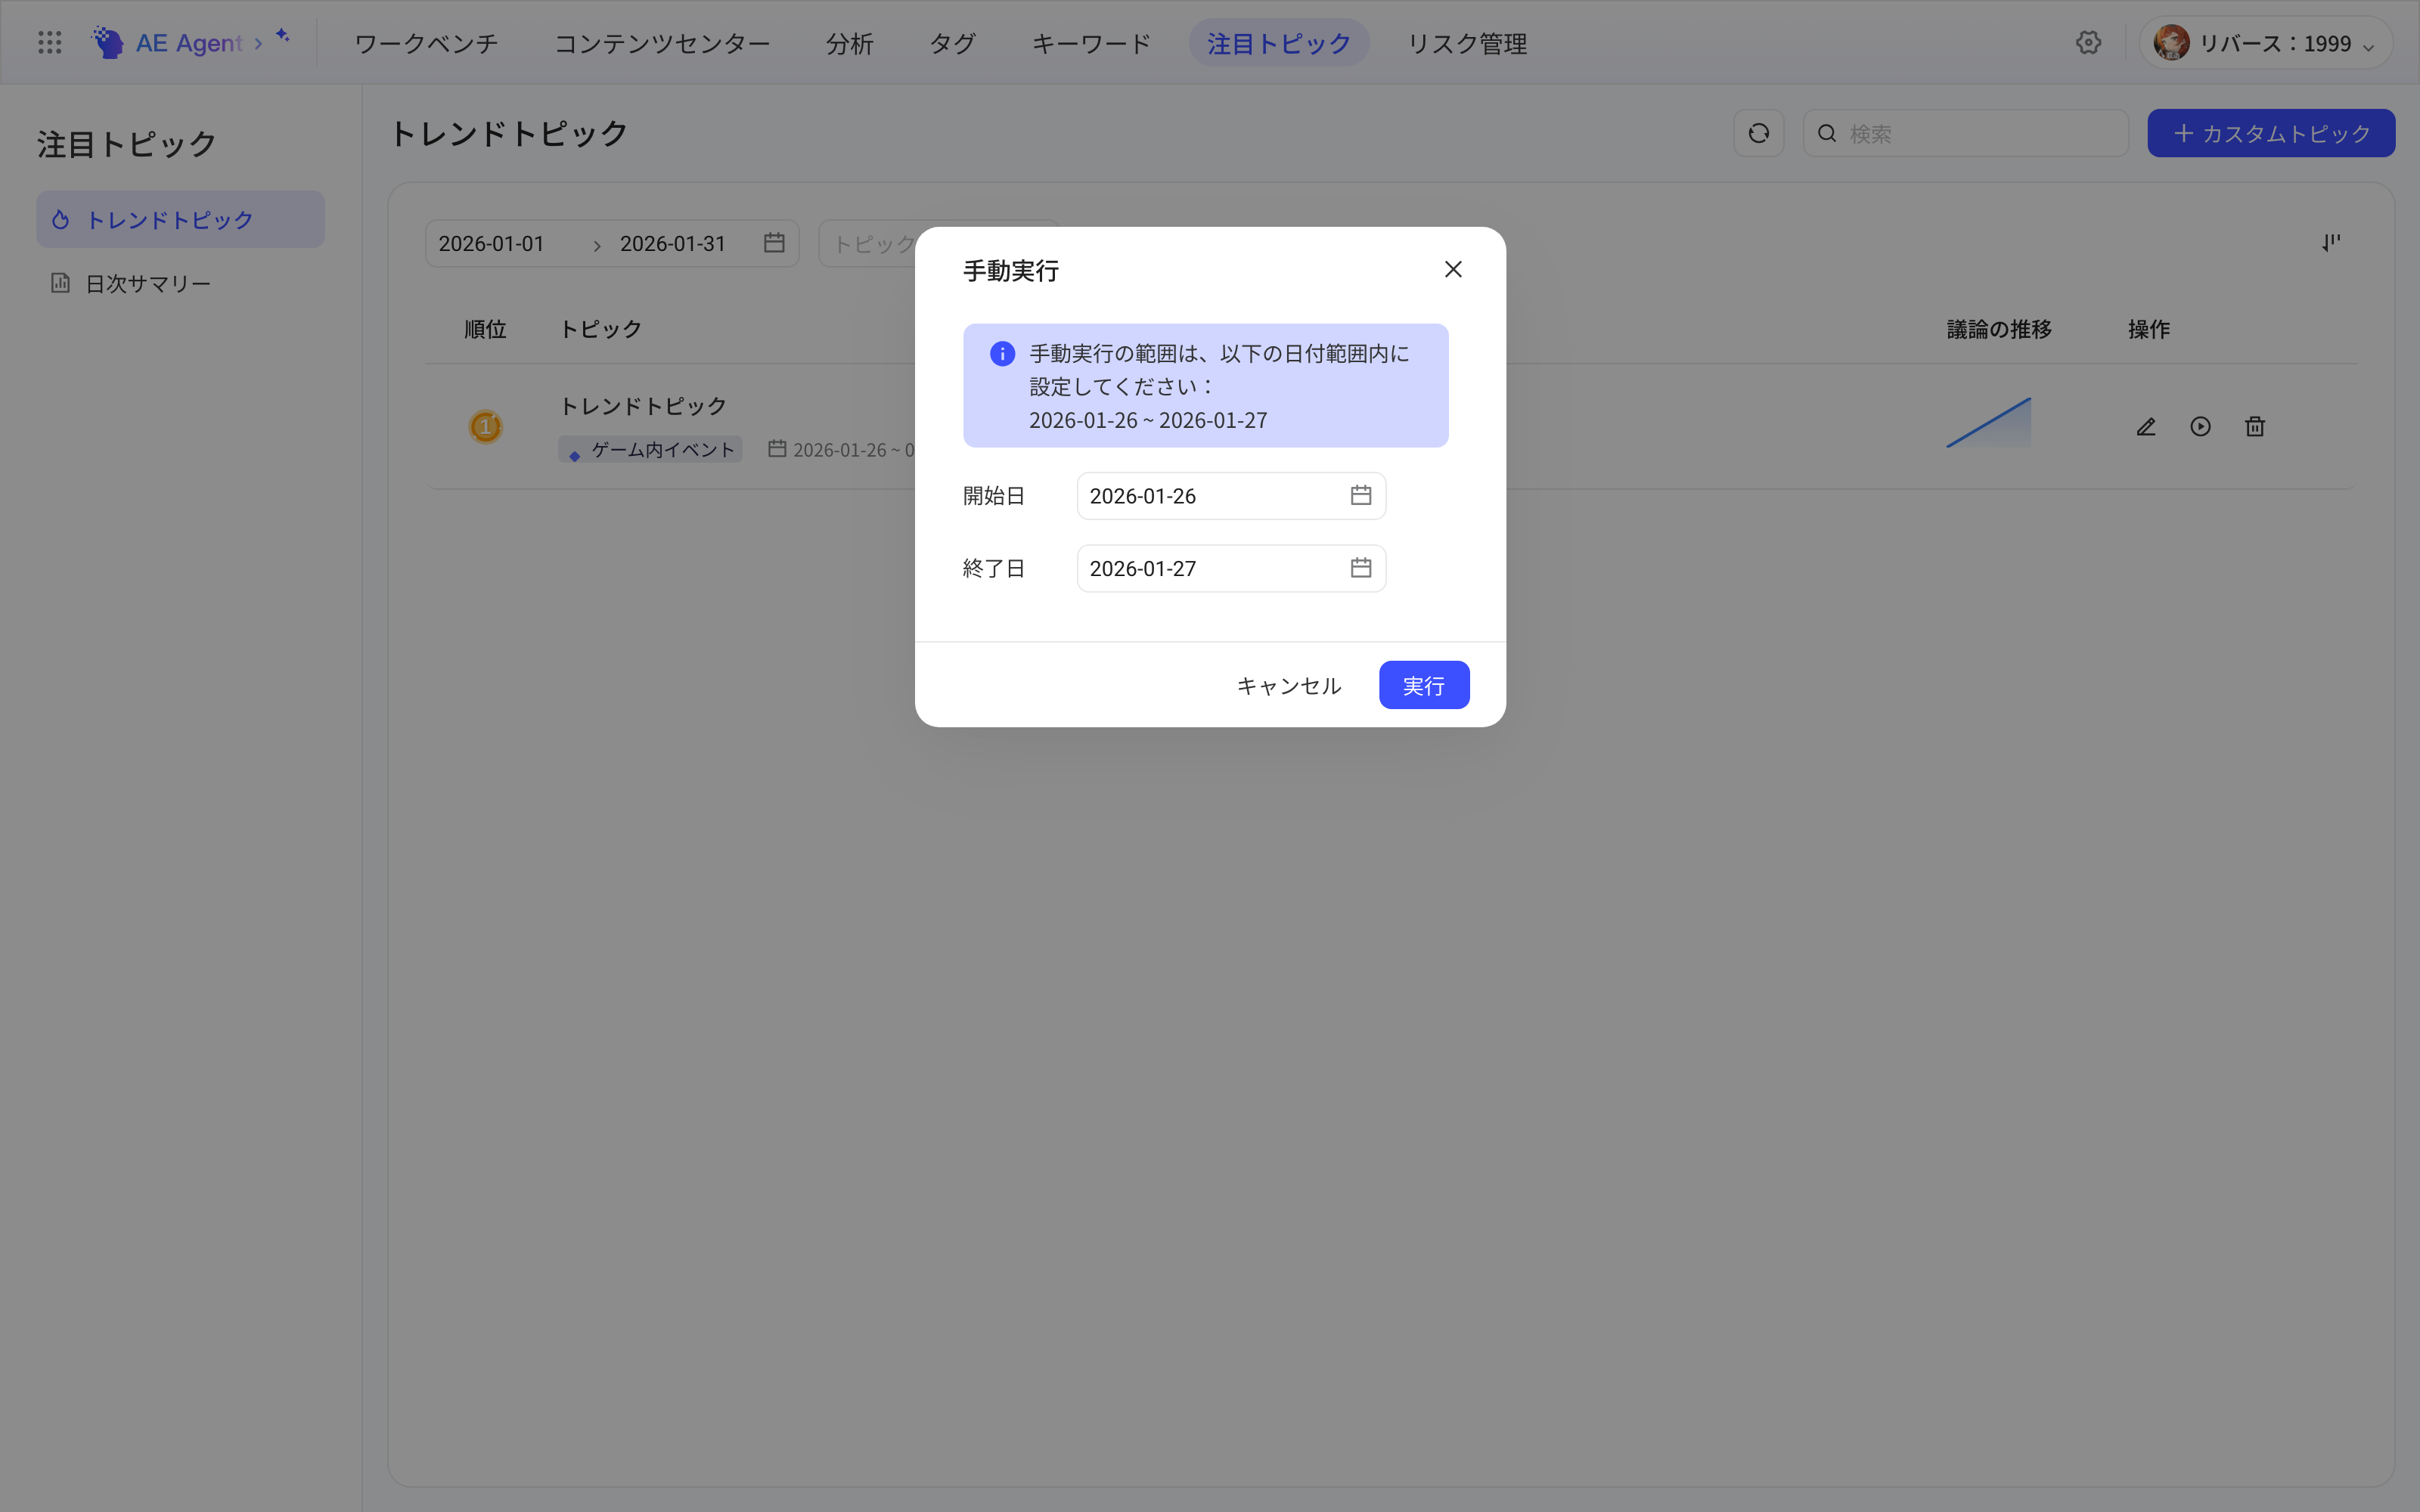This screenshot has width=2420, height=1512.
Task: Click the edit pencil icon for トレンドトピック
Action: tap(2146, 427)
